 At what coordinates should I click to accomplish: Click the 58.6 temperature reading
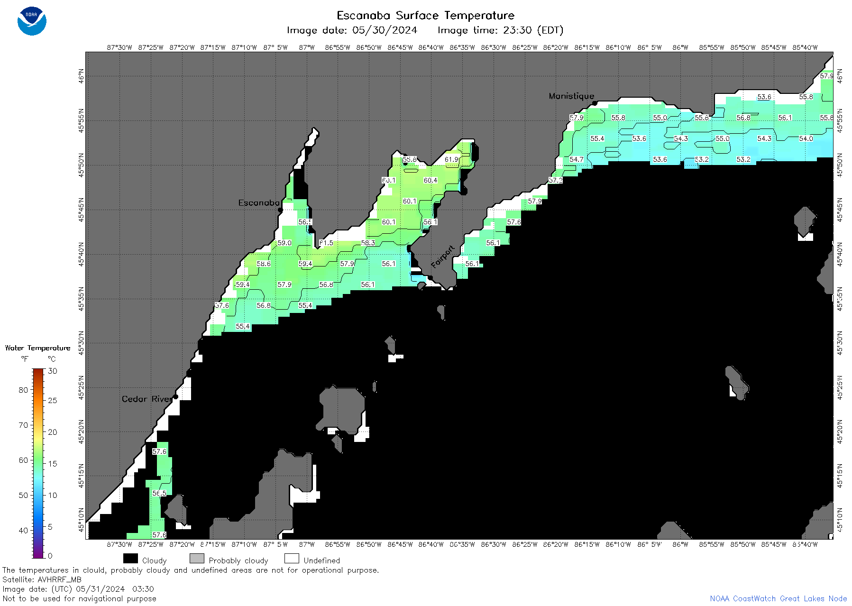coord(264,264)
